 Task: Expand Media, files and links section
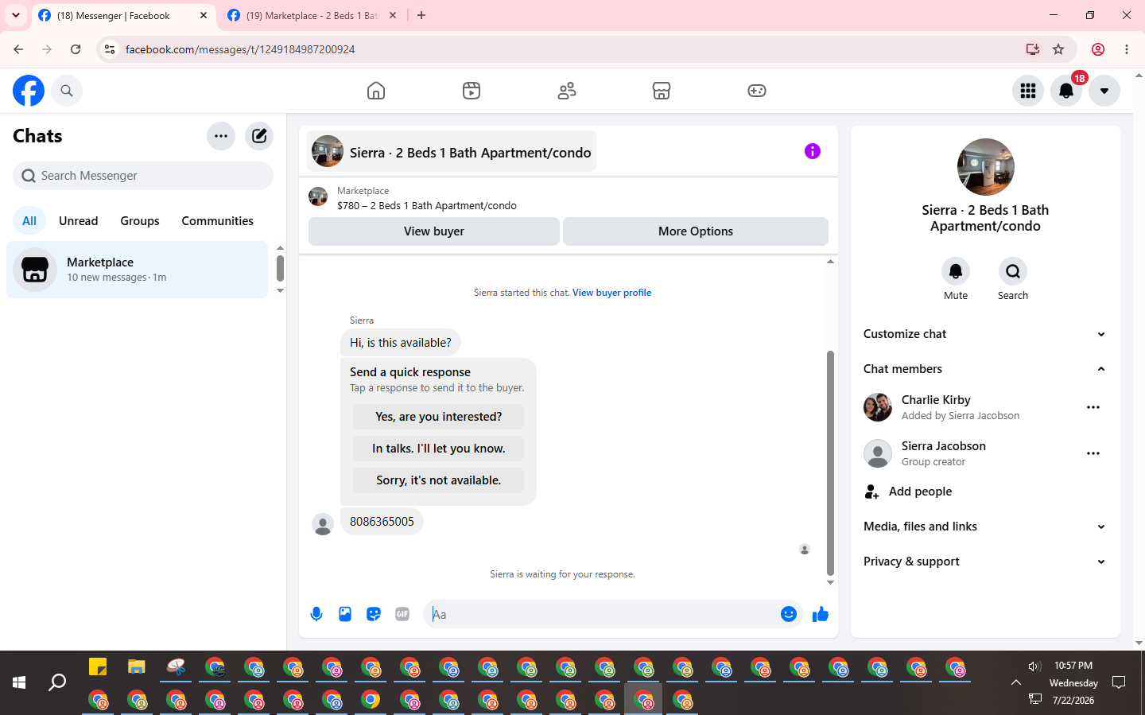tap(985, 527)
